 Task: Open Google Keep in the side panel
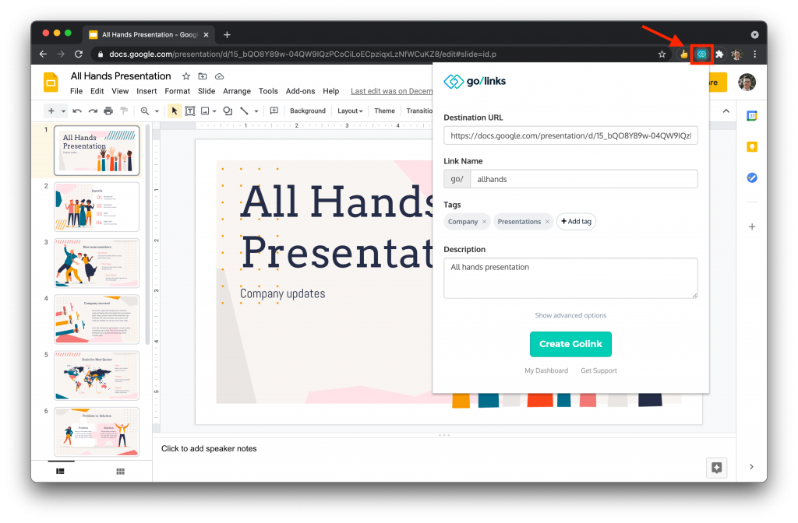pyautogui.click(x=752, y=147)
